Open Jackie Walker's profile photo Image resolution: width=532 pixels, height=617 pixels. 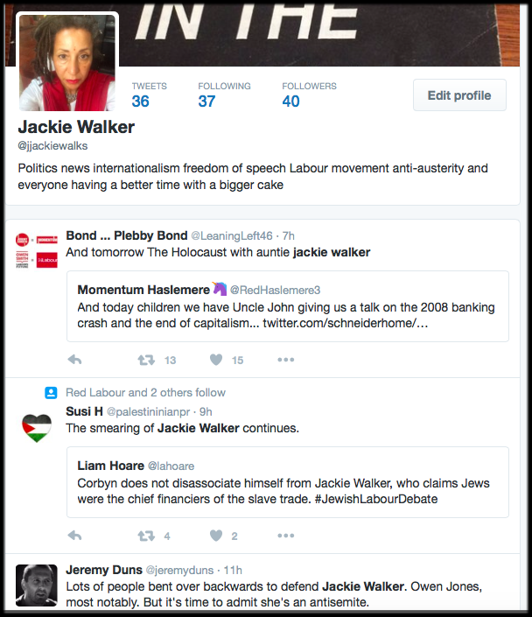click(67, 62)
